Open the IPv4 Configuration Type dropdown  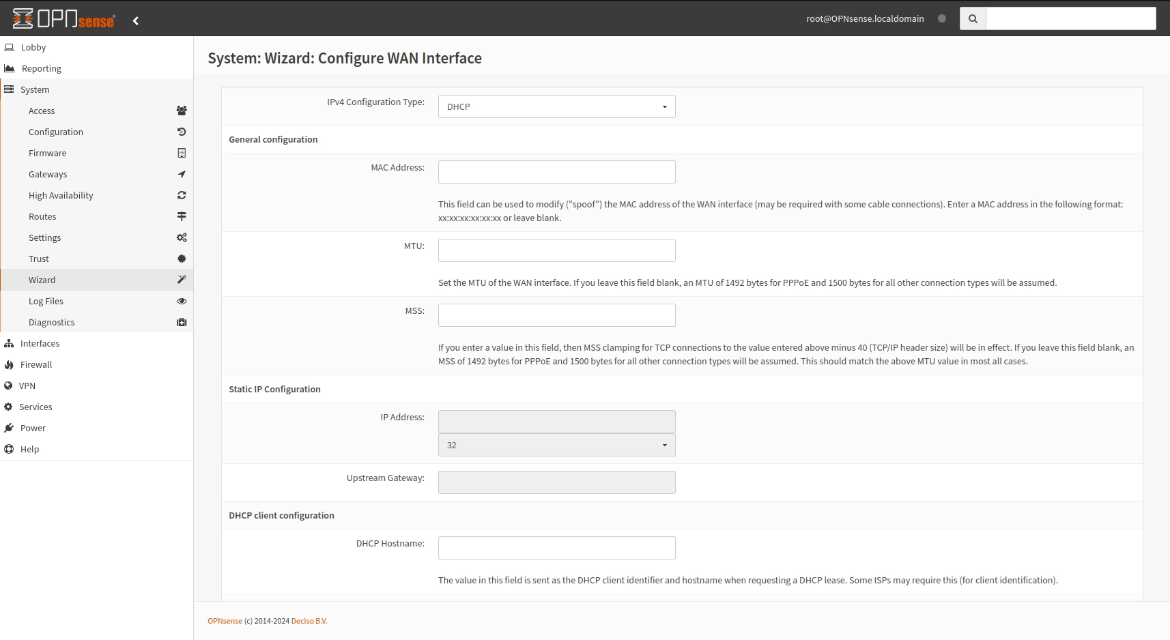(x=556, y=106)
